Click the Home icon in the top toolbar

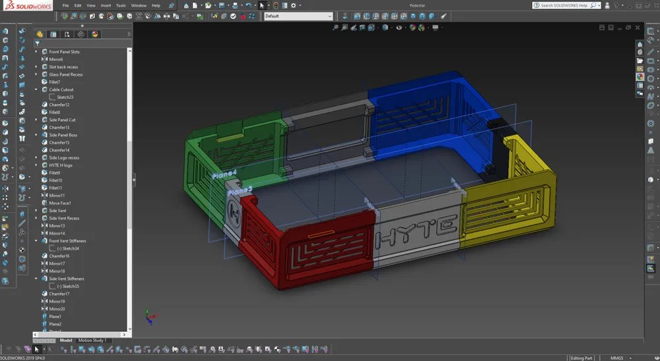point(186,5)
